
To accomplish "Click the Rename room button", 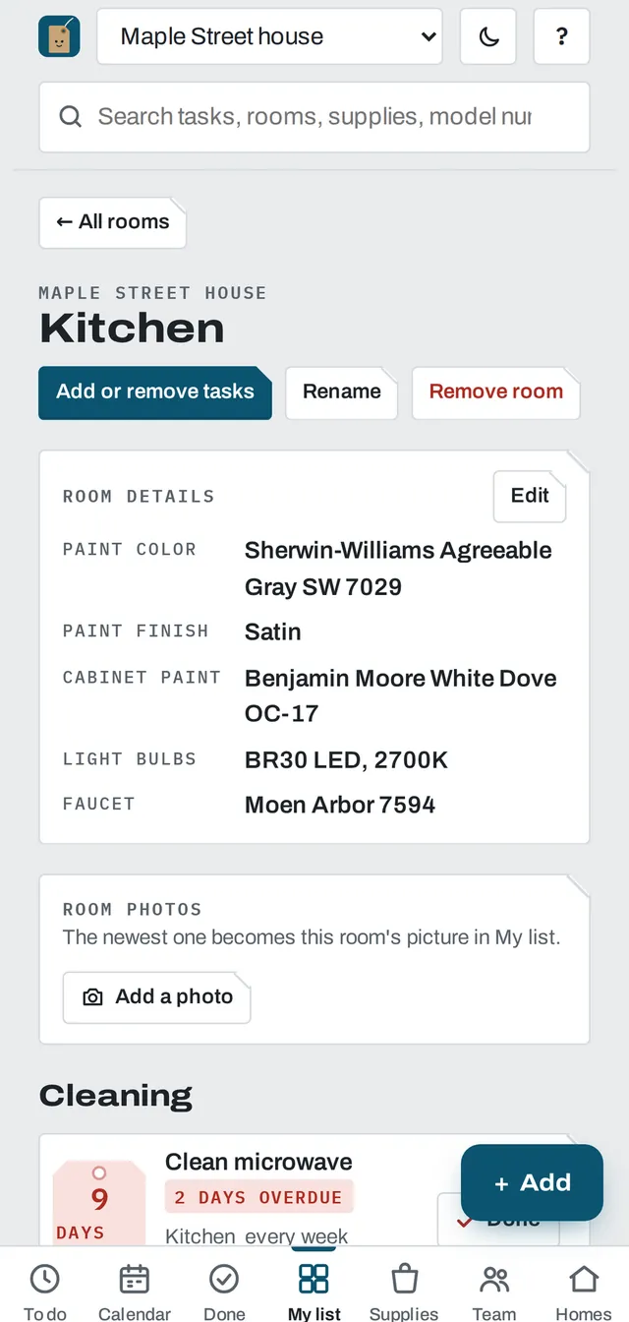I will click(x=342, y=391).
